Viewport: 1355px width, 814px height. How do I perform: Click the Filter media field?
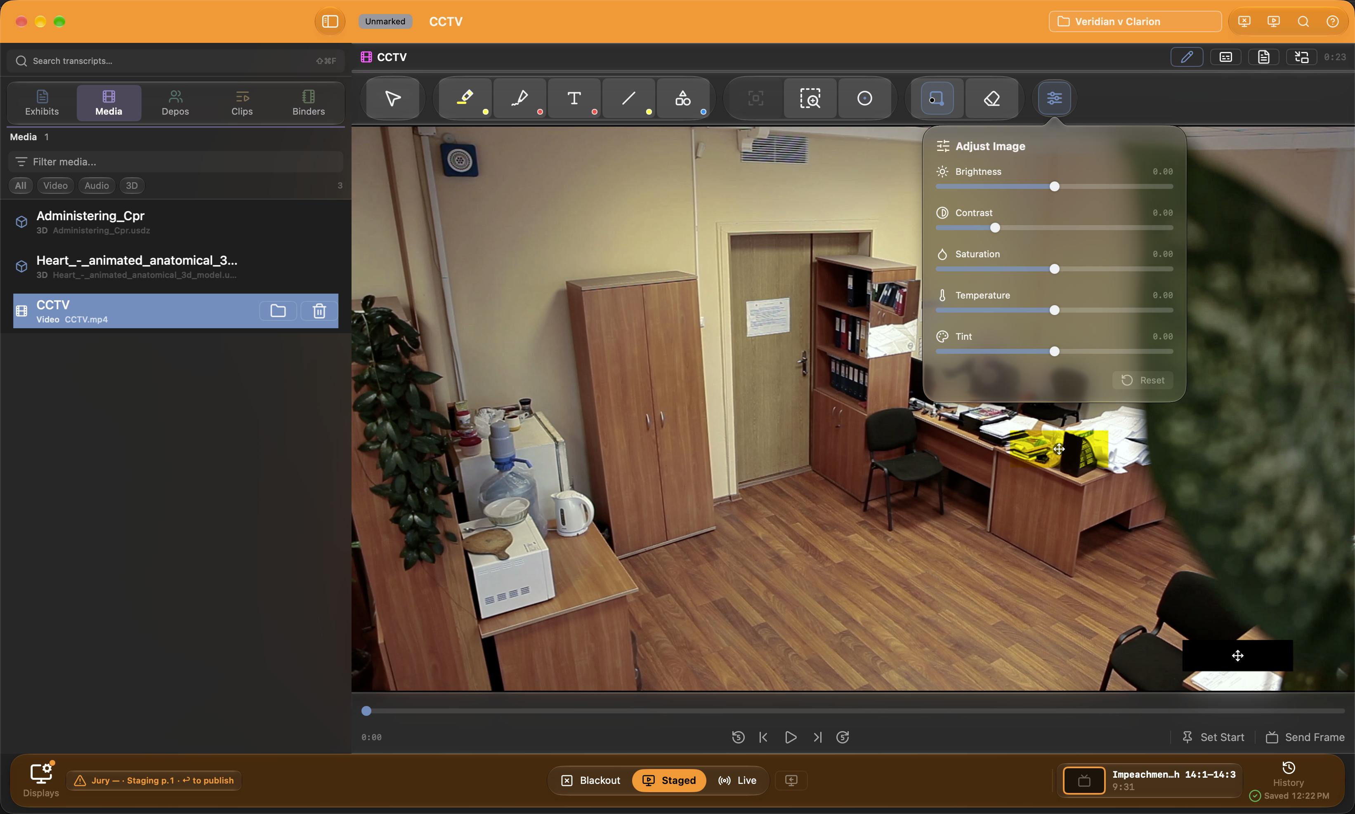[176, 162]
